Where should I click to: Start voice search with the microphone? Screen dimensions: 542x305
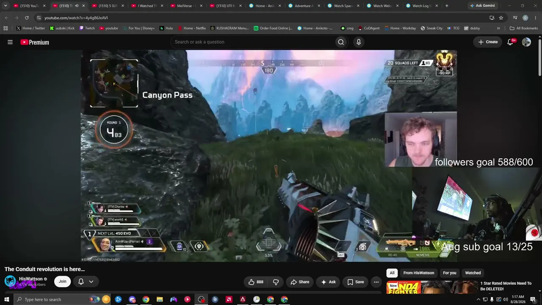click(359, 42)
